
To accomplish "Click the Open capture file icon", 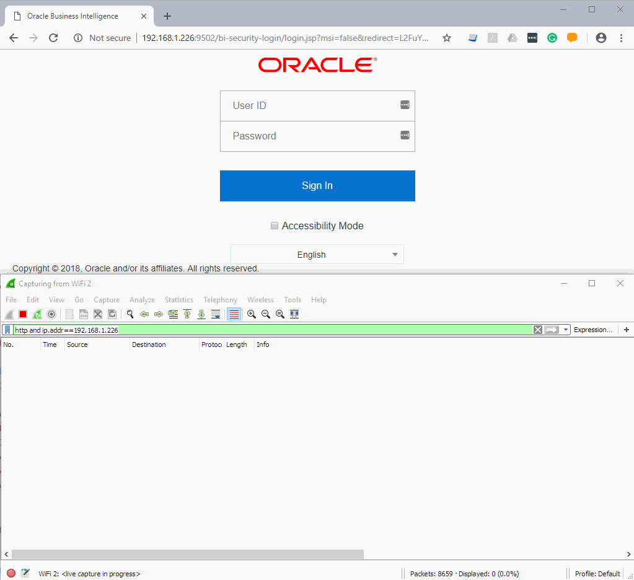I will pyautogui.click(x=69, y=314).
